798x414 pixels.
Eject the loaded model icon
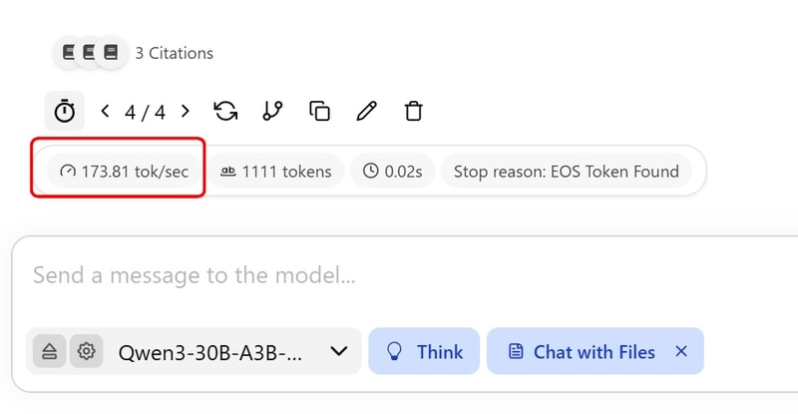coord(49,351)
